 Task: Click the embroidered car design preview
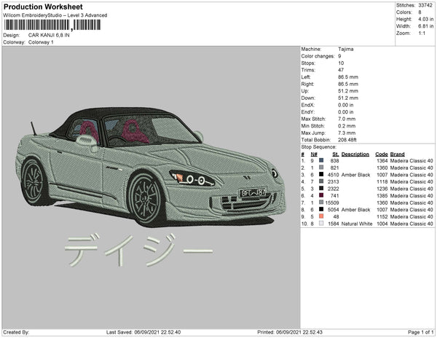click(151, 168)
